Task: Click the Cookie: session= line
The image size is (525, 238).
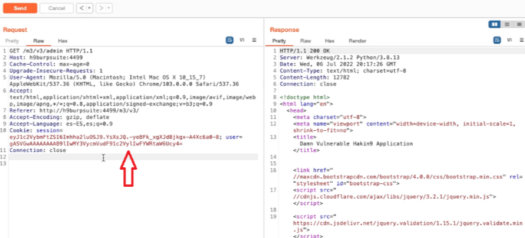Action: coord(36,130)
